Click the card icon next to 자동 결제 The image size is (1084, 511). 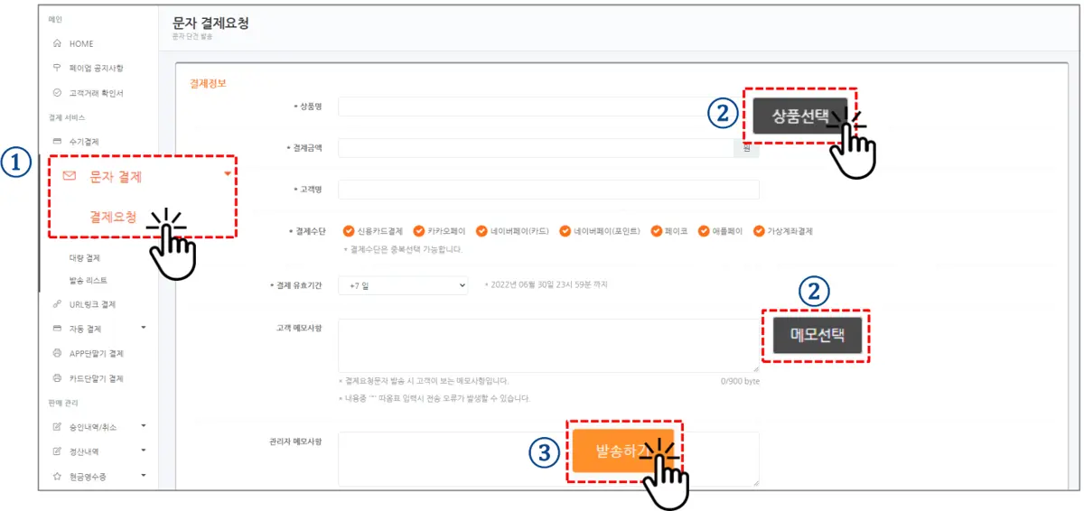(58, 329)
